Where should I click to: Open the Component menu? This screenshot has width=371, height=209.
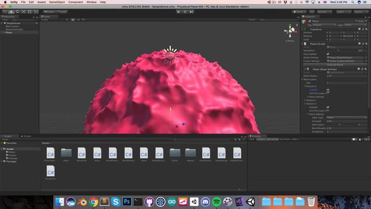76,2
